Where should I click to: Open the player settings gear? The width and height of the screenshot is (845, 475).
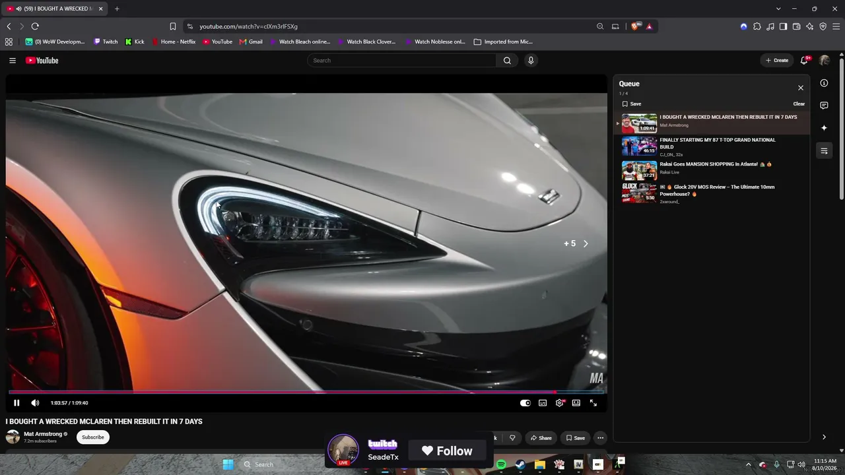(x=560, y=403)
